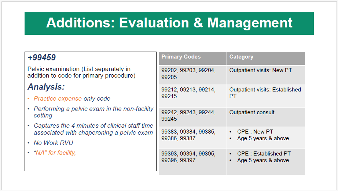Image resolution: width=338 pixels, height=191 pixels.
Task: Select the '+99459' code heading
Action: click(x=42, y=57)
